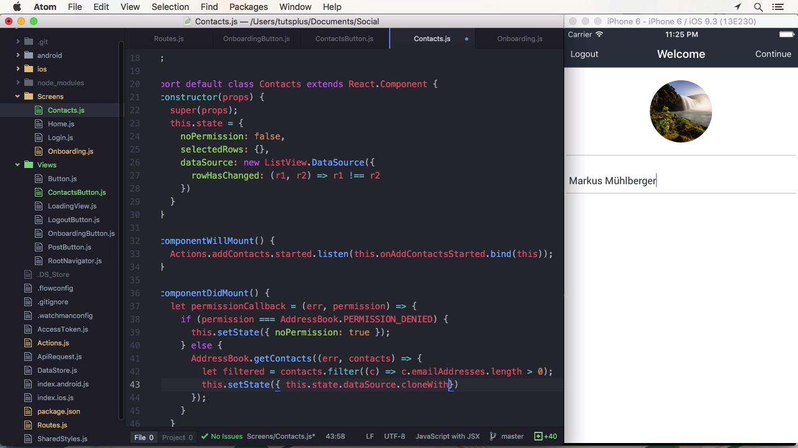Collapse the Views folder arrow
The width and height of the screenshot is (798, 448).
[18, 165]
